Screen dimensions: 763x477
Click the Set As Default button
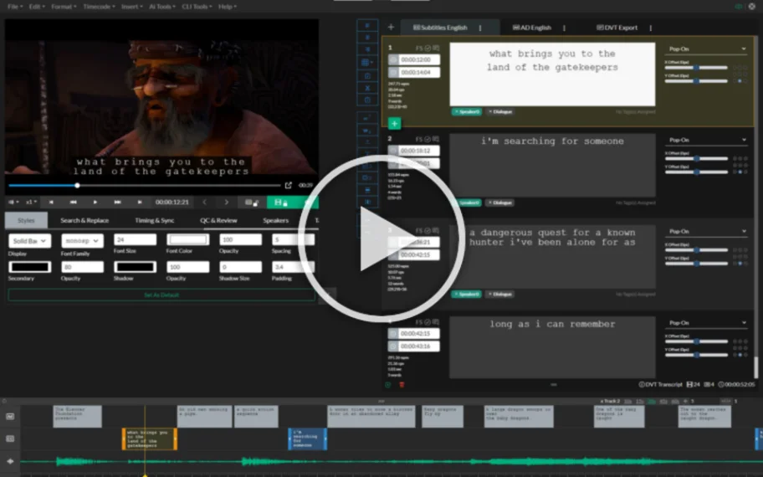click(x=161, y=295)
